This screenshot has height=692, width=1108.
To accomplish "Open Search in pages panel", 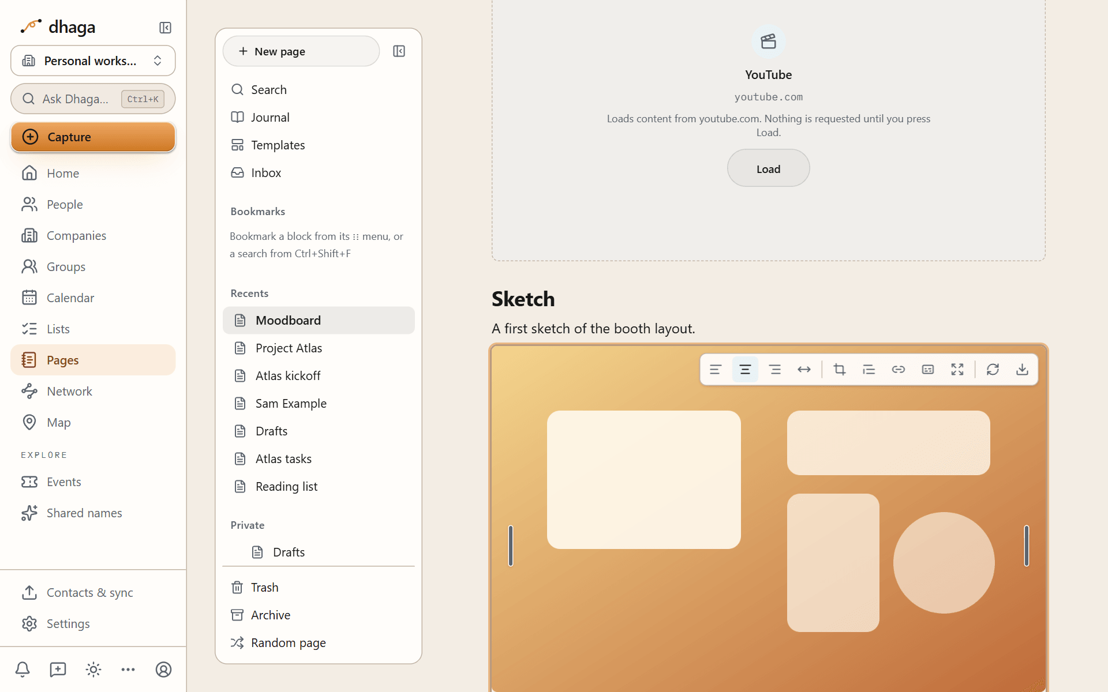I will 319,89.
